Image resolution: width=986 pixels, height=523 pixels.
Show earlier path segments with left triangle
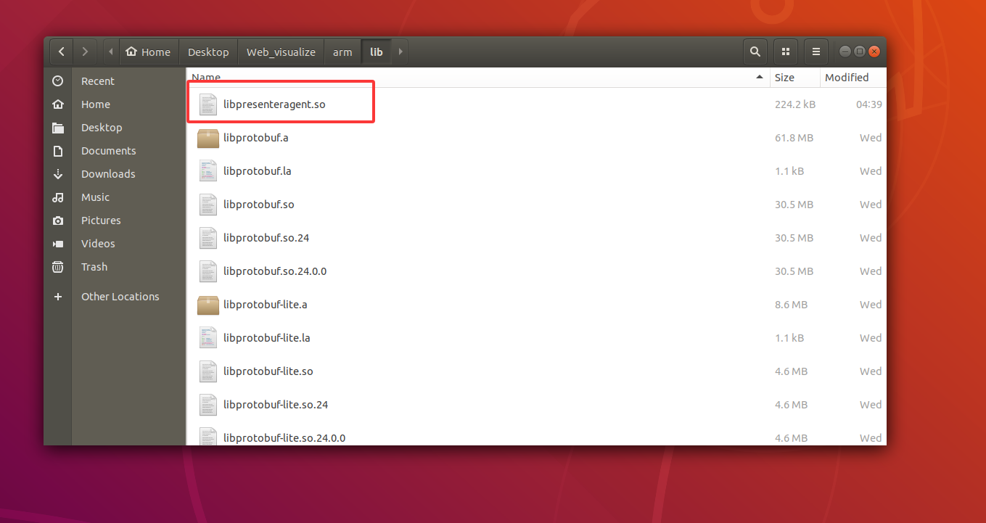[x=110, y=52]
